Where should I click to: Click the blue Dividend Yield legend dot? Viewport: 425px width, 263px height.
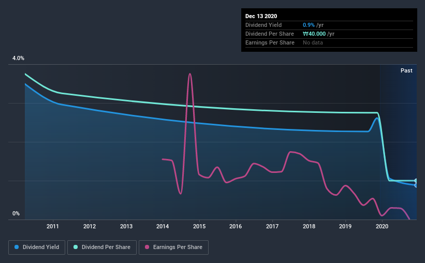(x=17, y=247)
